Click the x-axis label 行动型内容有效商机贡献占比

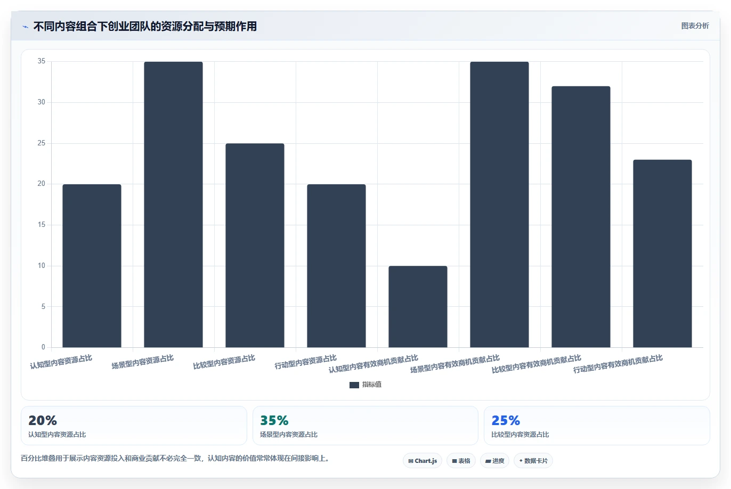(618, 364)
